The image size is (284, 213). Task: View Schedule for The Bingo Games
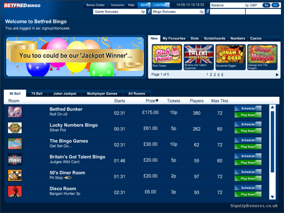[x=248, y=140]
